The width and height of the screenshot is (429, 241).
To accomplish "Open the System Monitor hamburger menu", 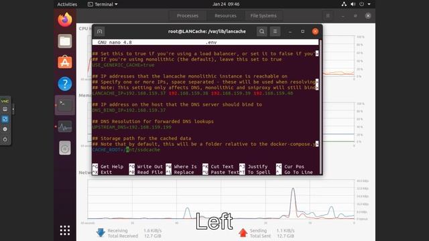I will [328, 15].
